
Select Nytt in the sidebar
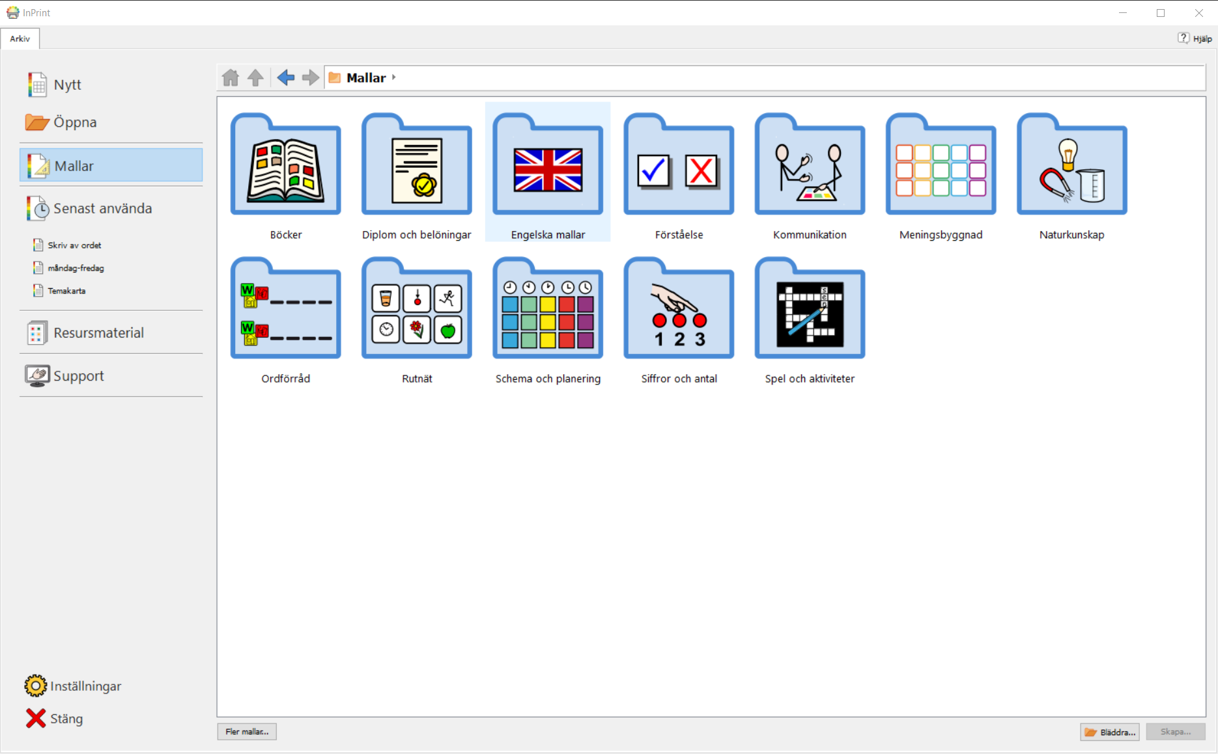(x=67, y=85)
